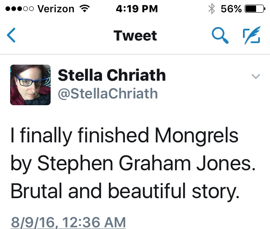Compose a new tweet with quill icon
The width and height of the screenshot is (270, 229).
click(x=252, y=36)
